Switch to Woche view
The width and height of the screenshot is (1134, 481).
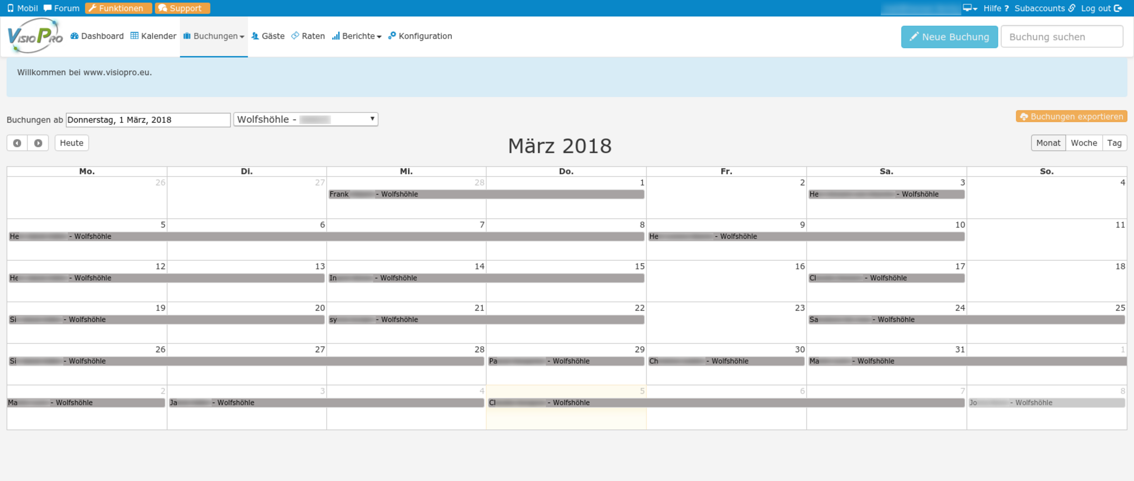(x=1084, y=143)
